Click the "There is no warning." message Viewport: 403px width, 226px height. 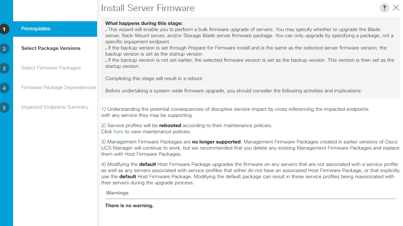[x=129, y=206]
